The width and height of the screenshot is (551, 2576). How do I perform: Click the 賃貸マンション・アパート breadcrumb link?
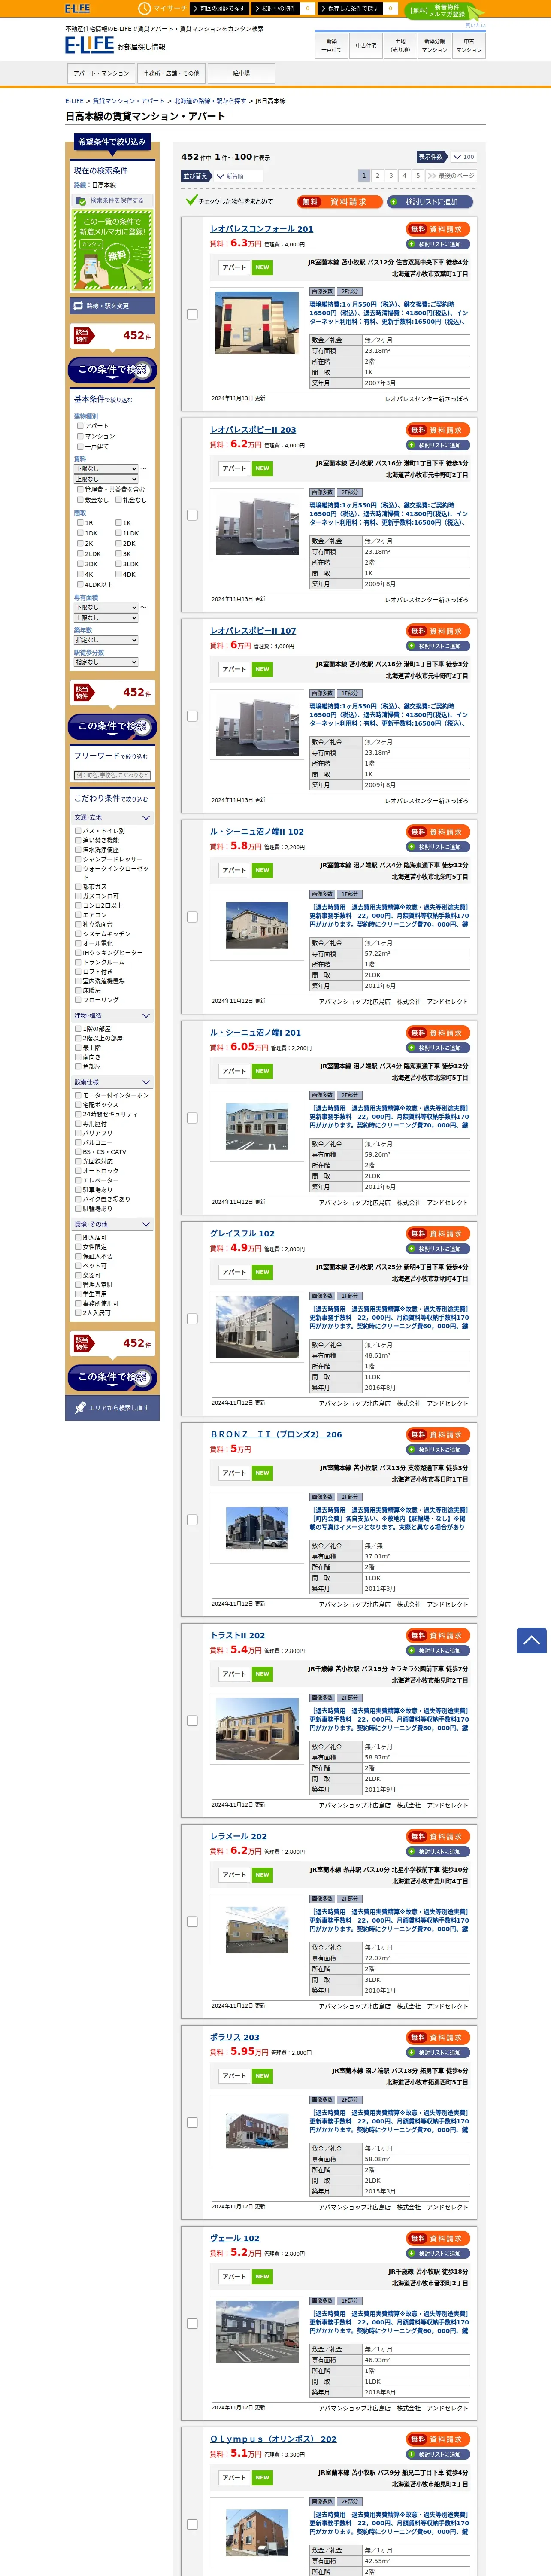tap(129, 101)
